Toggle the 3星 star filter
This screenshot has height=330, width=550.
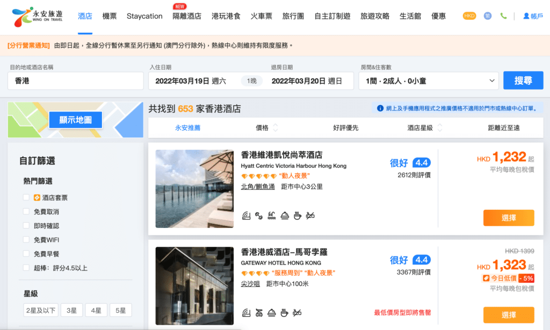click(x=71, y=310)
